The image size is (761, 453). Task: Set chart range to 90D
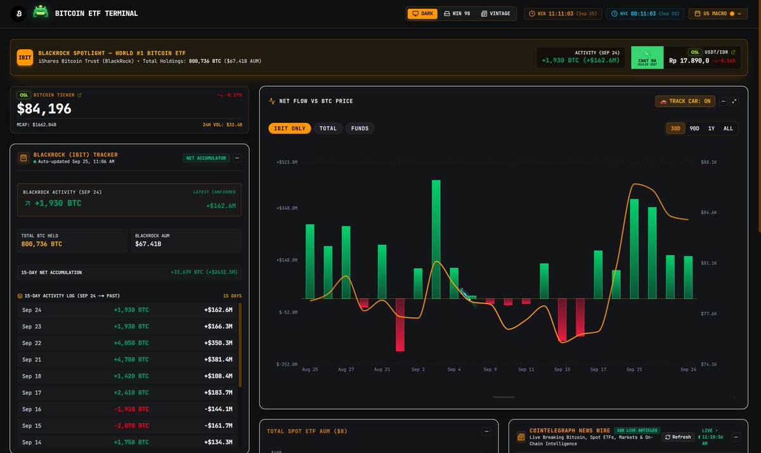click(x=694, y=129)
